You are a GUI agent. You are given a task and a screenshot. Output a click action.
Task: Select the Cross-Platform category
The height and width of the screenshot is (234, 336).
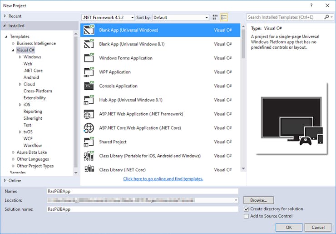pyautogui.click(x=38, y=91)
